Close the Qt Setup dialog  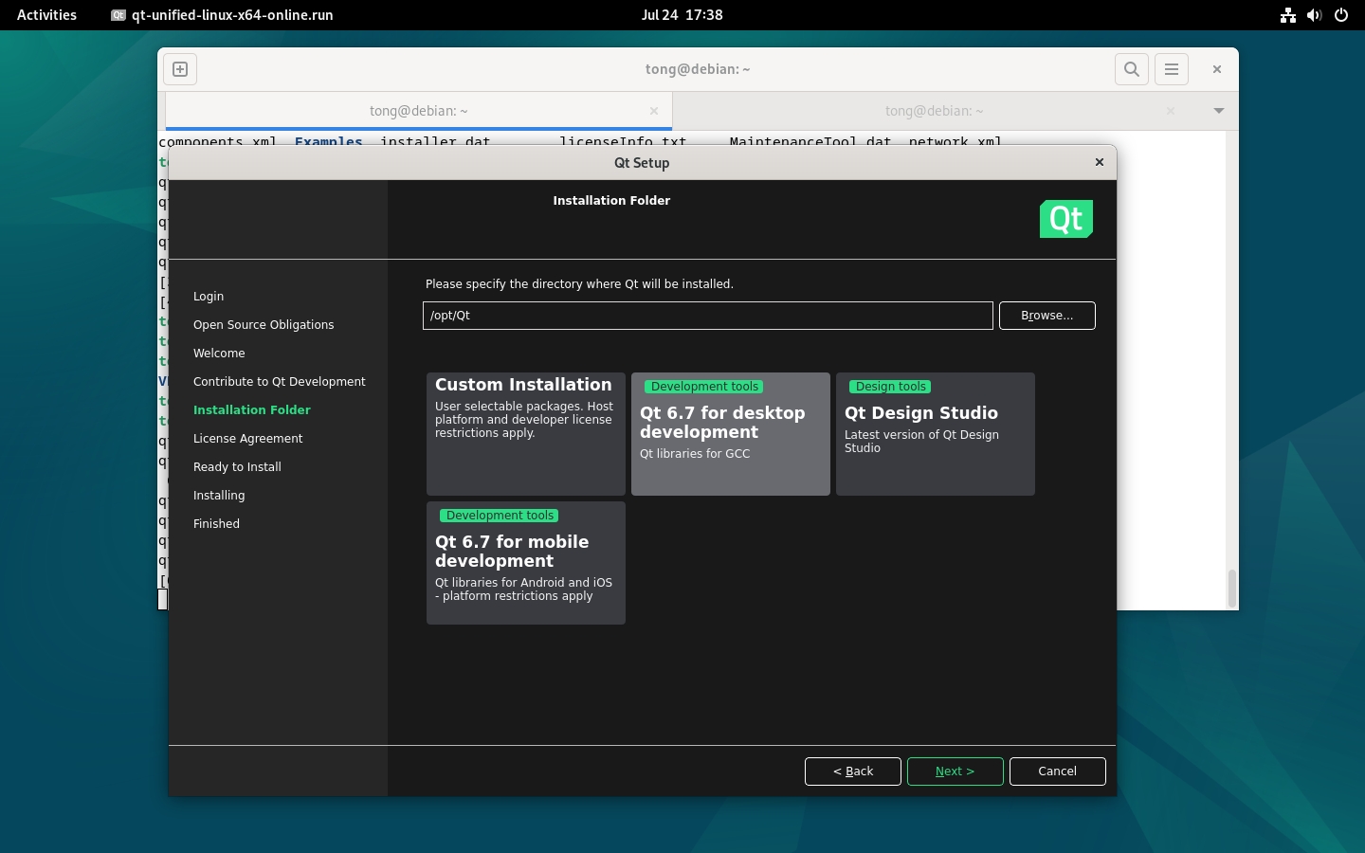click(1100, 162)
